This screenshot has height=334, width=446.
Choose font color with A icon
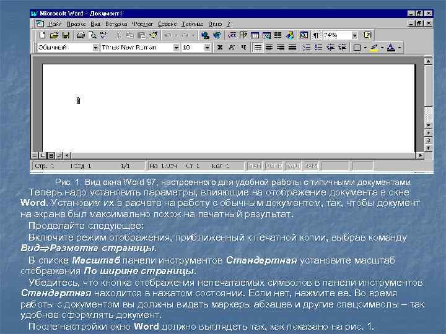point(391,48)
